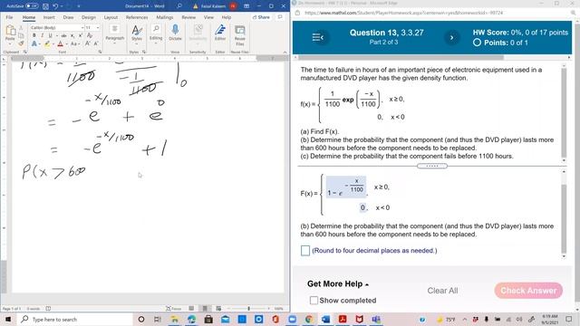The height and width of the screenshot is (326, 580).
Task: Open the Windows Start button
Action: pos(8,319)
